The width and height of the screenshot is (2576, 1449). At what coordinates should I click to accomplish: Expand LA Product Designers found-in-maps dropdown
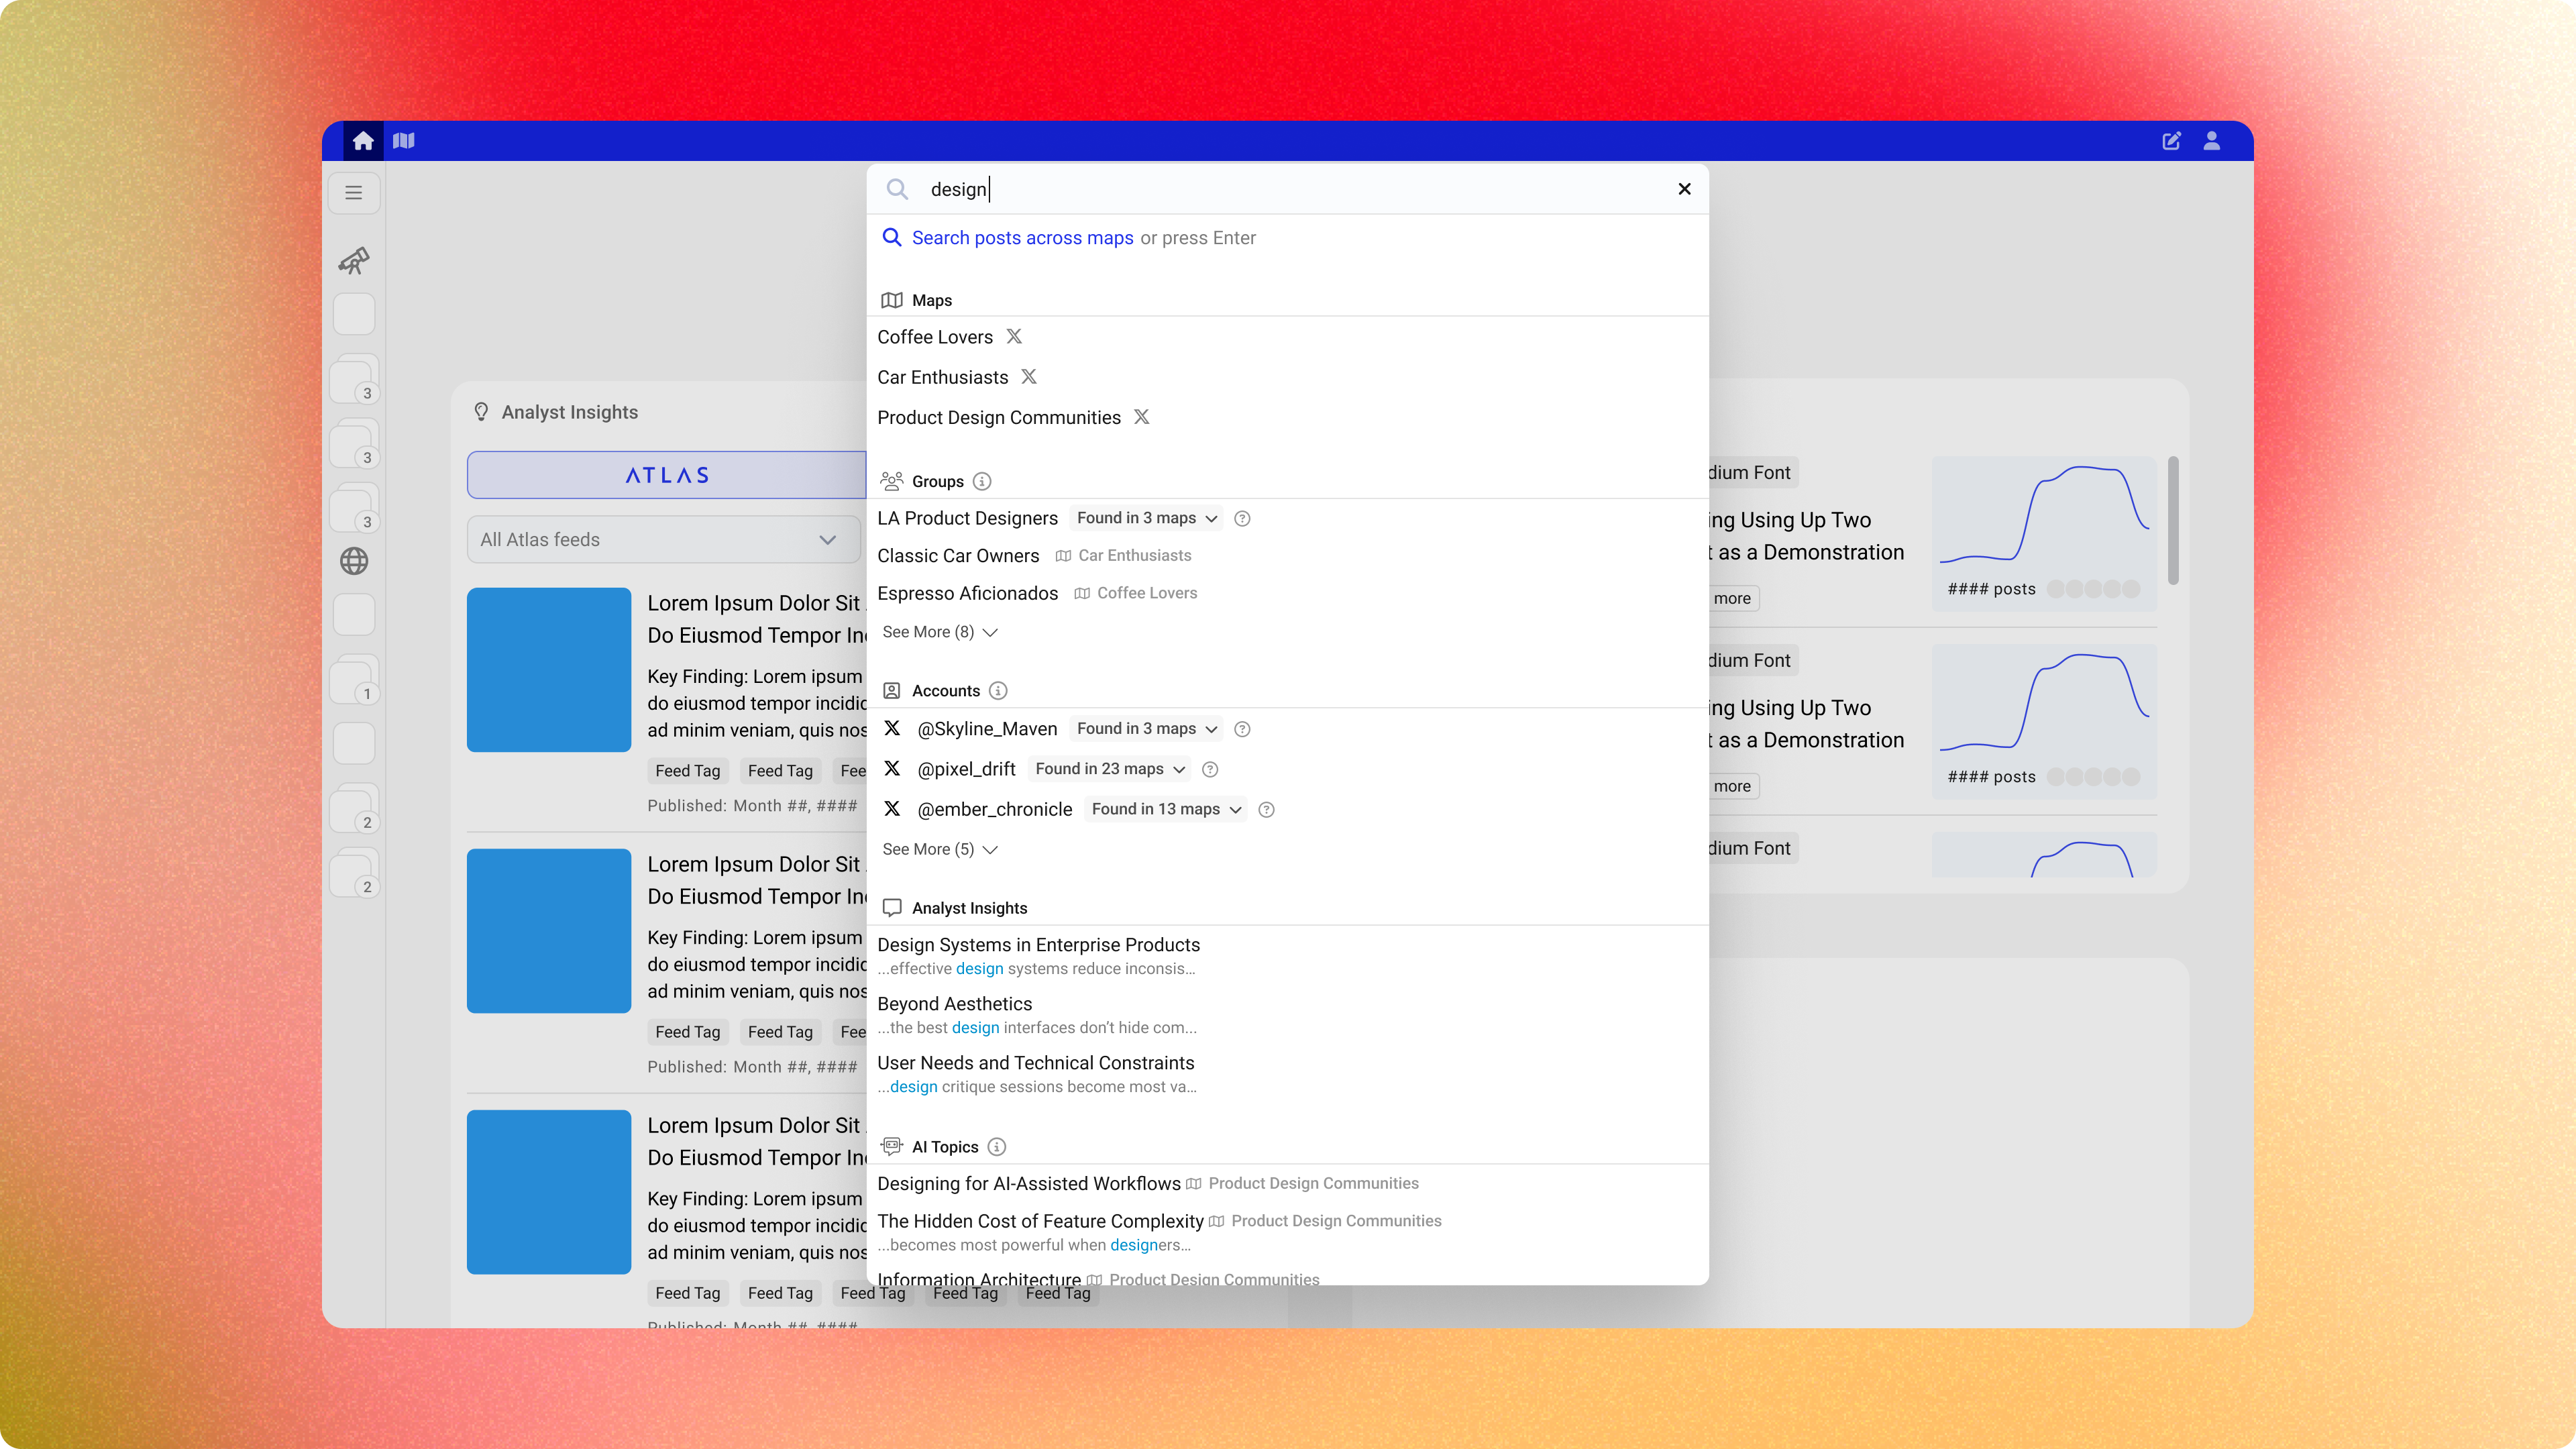tap(1146, 518)
